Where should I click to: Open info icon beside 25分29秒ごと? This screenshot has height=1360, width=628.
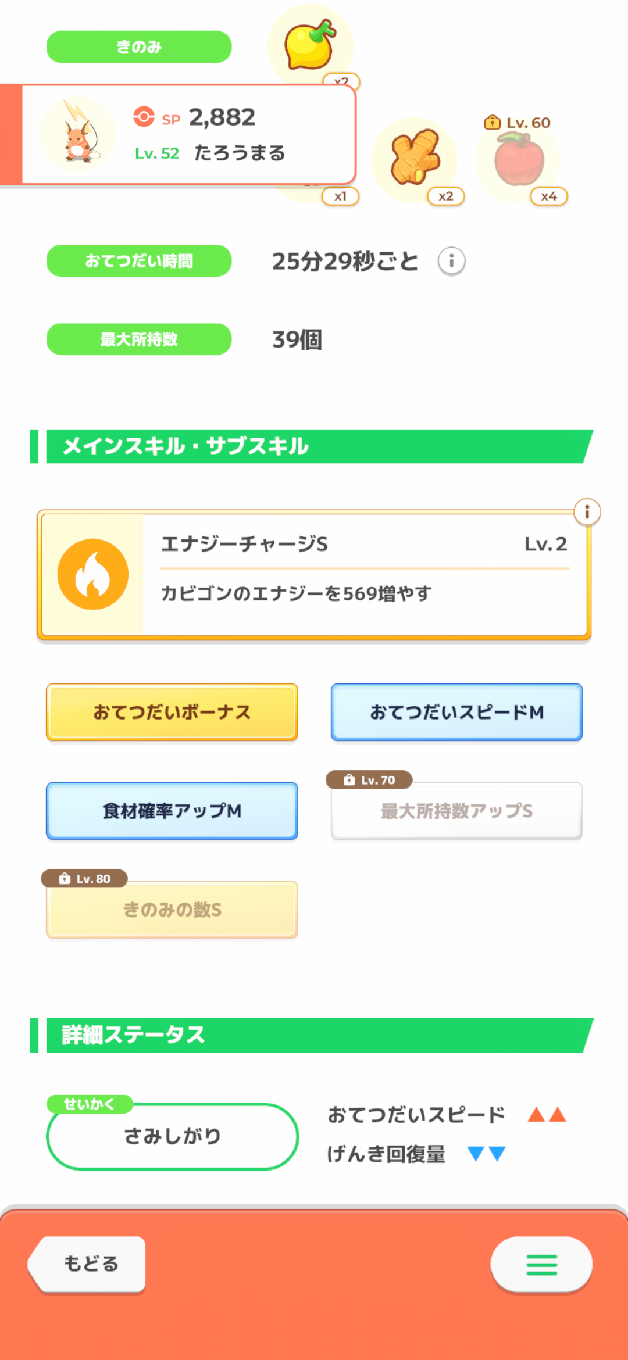coord(451,261)
